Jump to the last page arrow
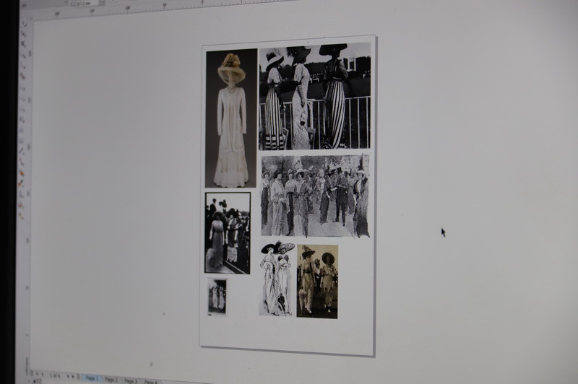This screenshot has height=384, width=578. point(74,377)
